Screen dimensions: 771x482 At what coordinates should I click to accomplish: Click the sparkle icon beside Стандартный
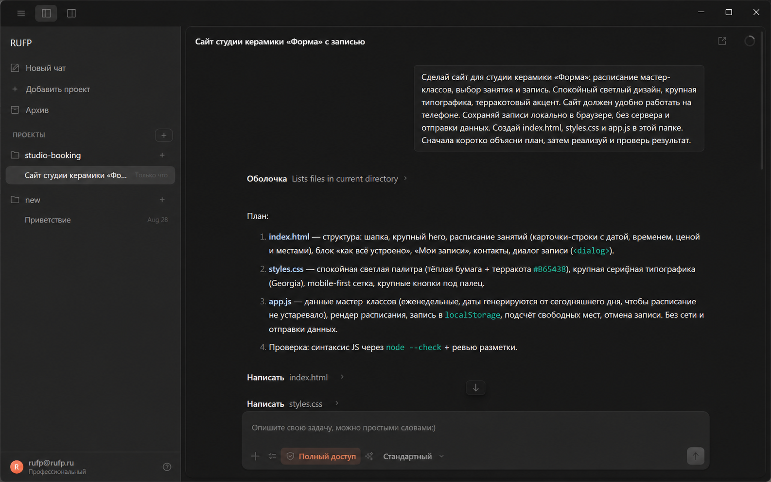click(x=369, y=456)
